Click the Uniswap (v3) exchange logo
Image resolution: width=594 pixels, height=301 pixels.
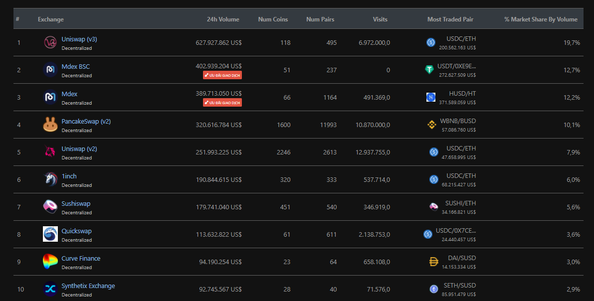pos(50,42)
